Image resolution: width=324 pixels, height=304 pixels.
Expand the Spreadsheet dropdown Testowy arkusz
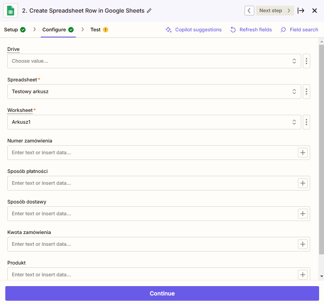pos(154,92)
